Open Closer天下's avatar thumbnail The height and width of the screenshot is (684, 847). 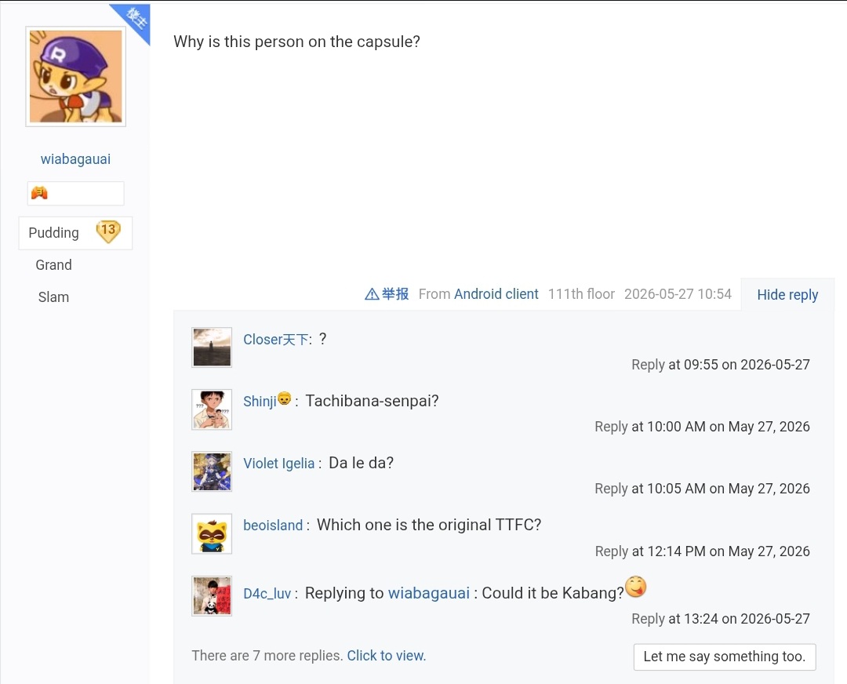pyautogui.click(x=212, y=347)
